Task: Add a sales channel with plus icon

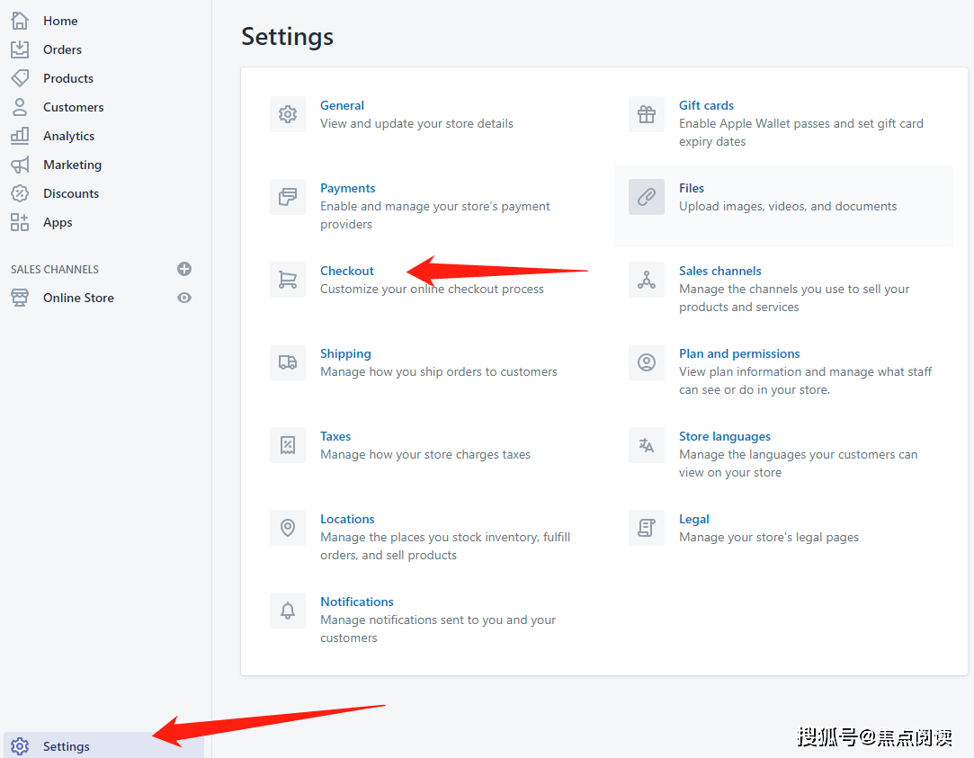Action: click(x=184, y=269)
